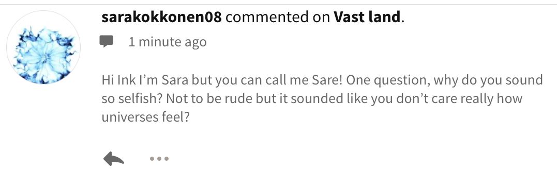Click the comment line mentioning universes feel
Screen dimensions: 557x186
coord(145,117)
